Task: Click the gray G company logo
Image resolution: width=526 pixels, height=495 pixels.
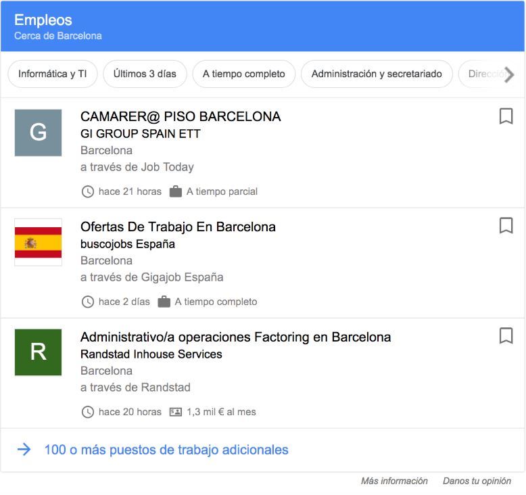Action: [x=39, y=133]
